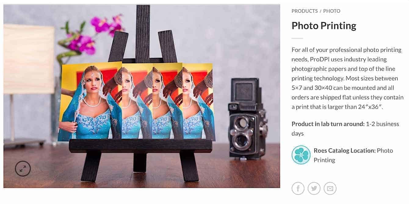Click the teal Roes Catalog flower icon
409x204 pixels.
pyautogui.click(x=301, y=155)
